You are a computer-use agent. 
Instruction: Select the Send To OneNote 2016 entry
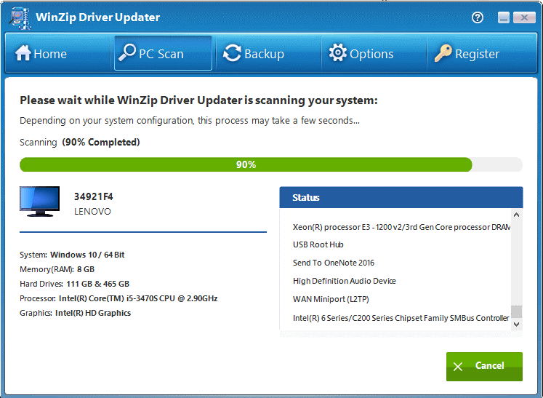click(x=334, y=263)
